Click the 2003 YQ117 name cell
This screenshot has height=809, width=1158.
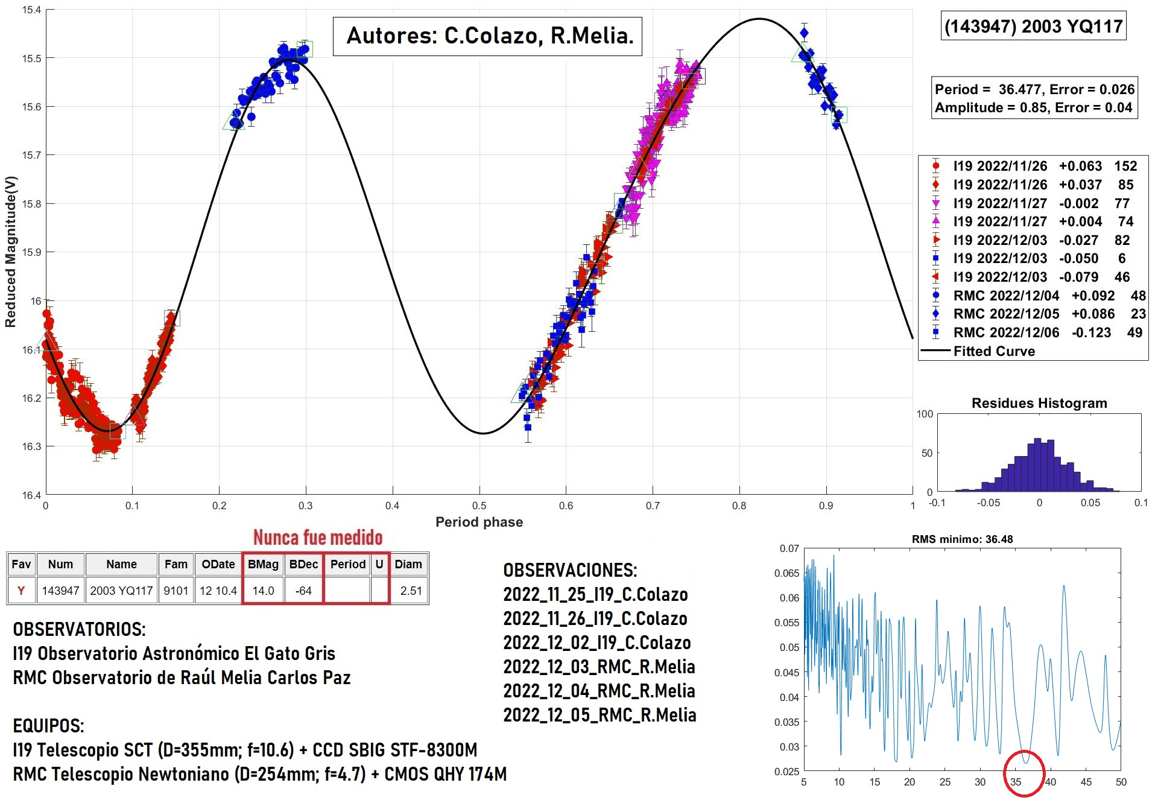click(x=121, y=591)
